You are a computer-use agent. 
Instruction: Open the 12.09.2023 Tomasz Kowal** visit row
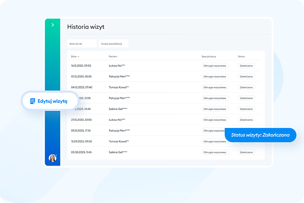coord(166,142)
